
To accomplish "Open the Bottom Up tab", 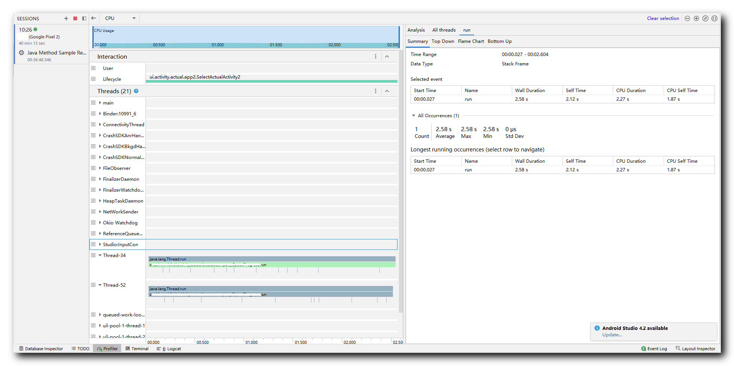I will (x=499, y=41).
